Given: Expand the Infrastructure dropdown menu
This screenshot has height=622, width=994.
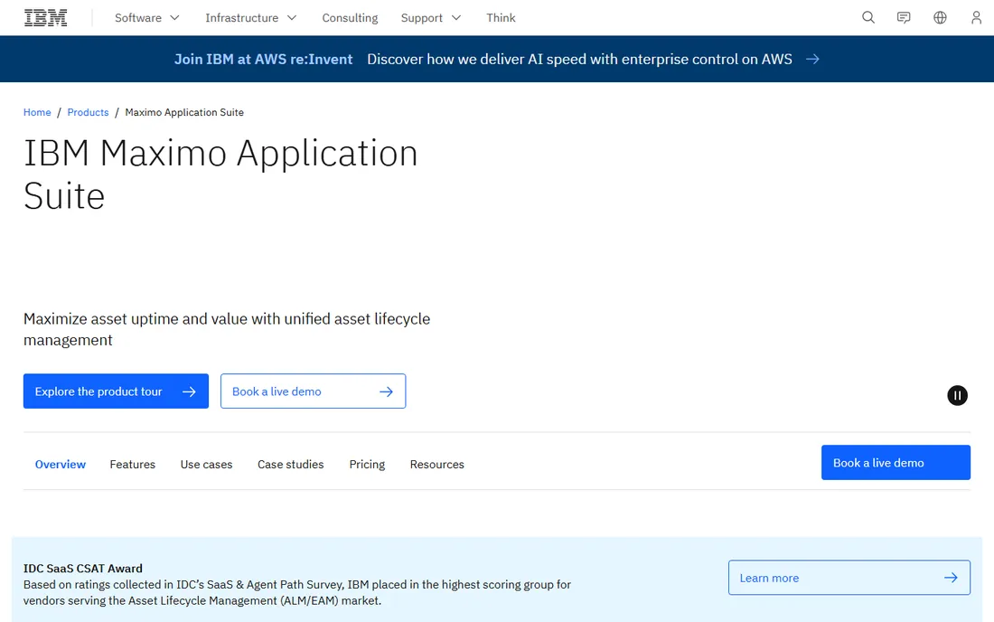Looking at the screenshot, I should [251, 18].
